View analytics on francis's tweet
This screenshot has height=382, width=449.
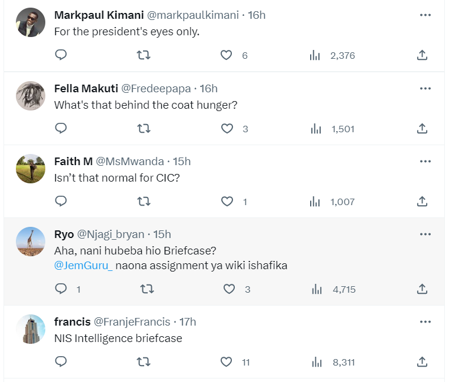(316, 362)
